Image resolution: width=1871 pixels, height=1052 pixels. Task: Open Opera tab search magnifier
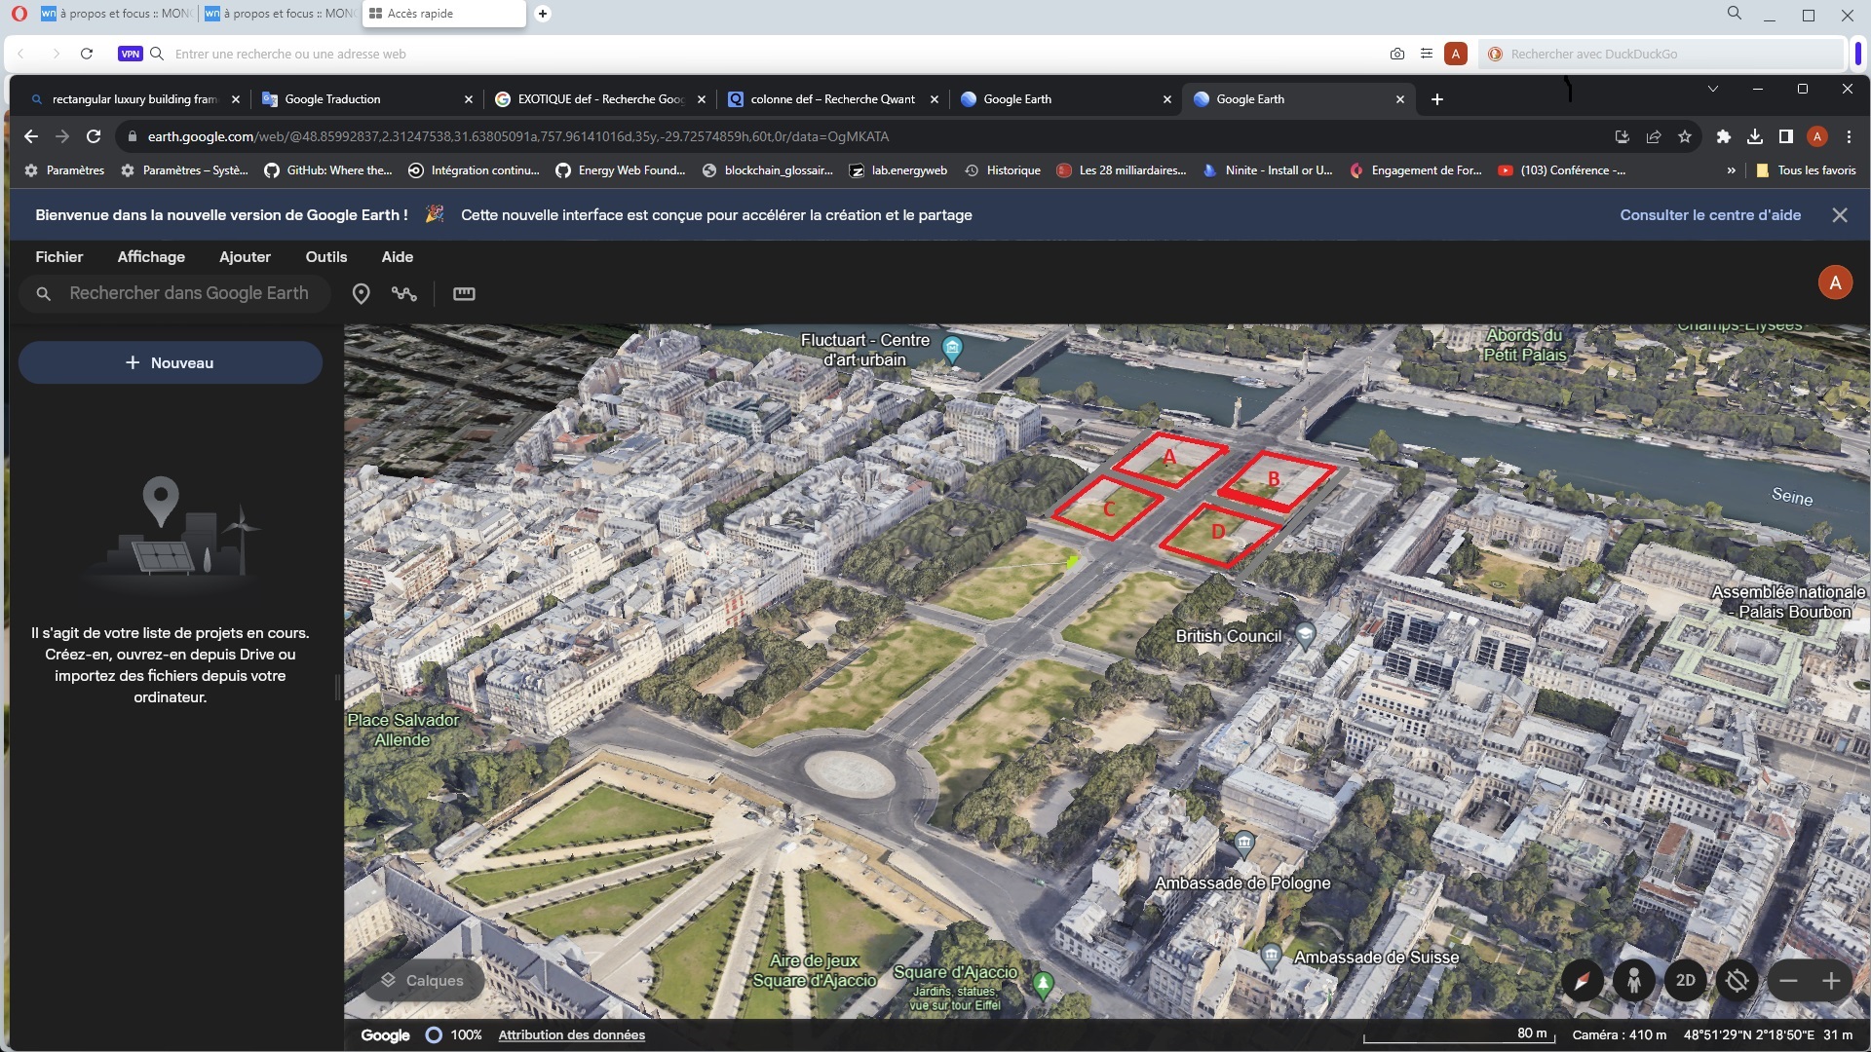[1735, 14]
